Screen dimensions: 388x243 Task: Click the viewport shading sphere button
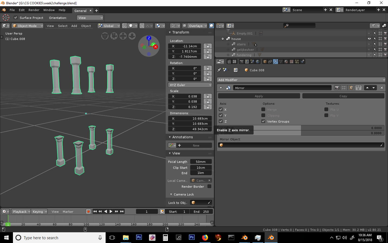click(x=212, y=26)
